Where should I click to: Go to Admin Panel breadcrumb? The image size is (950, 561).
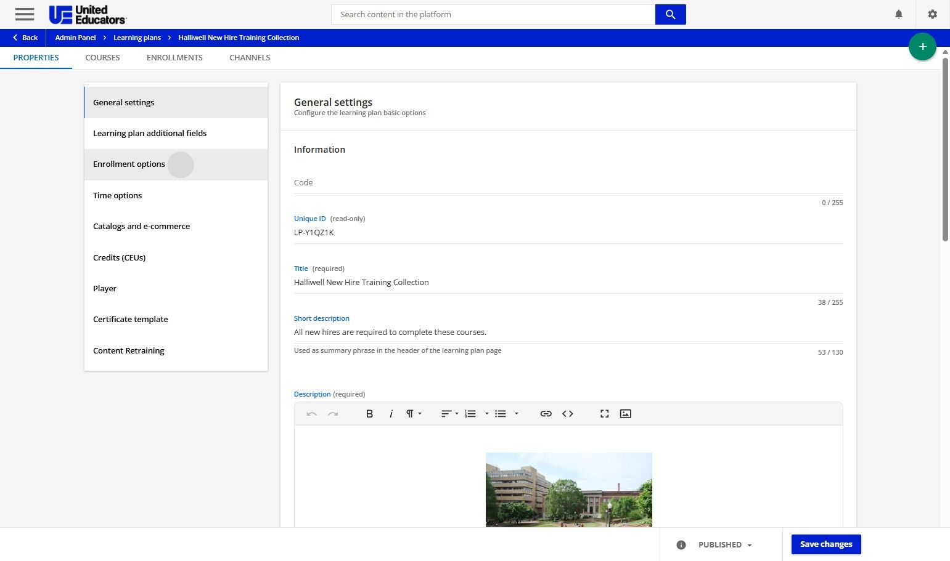click(x=75, y=38)
